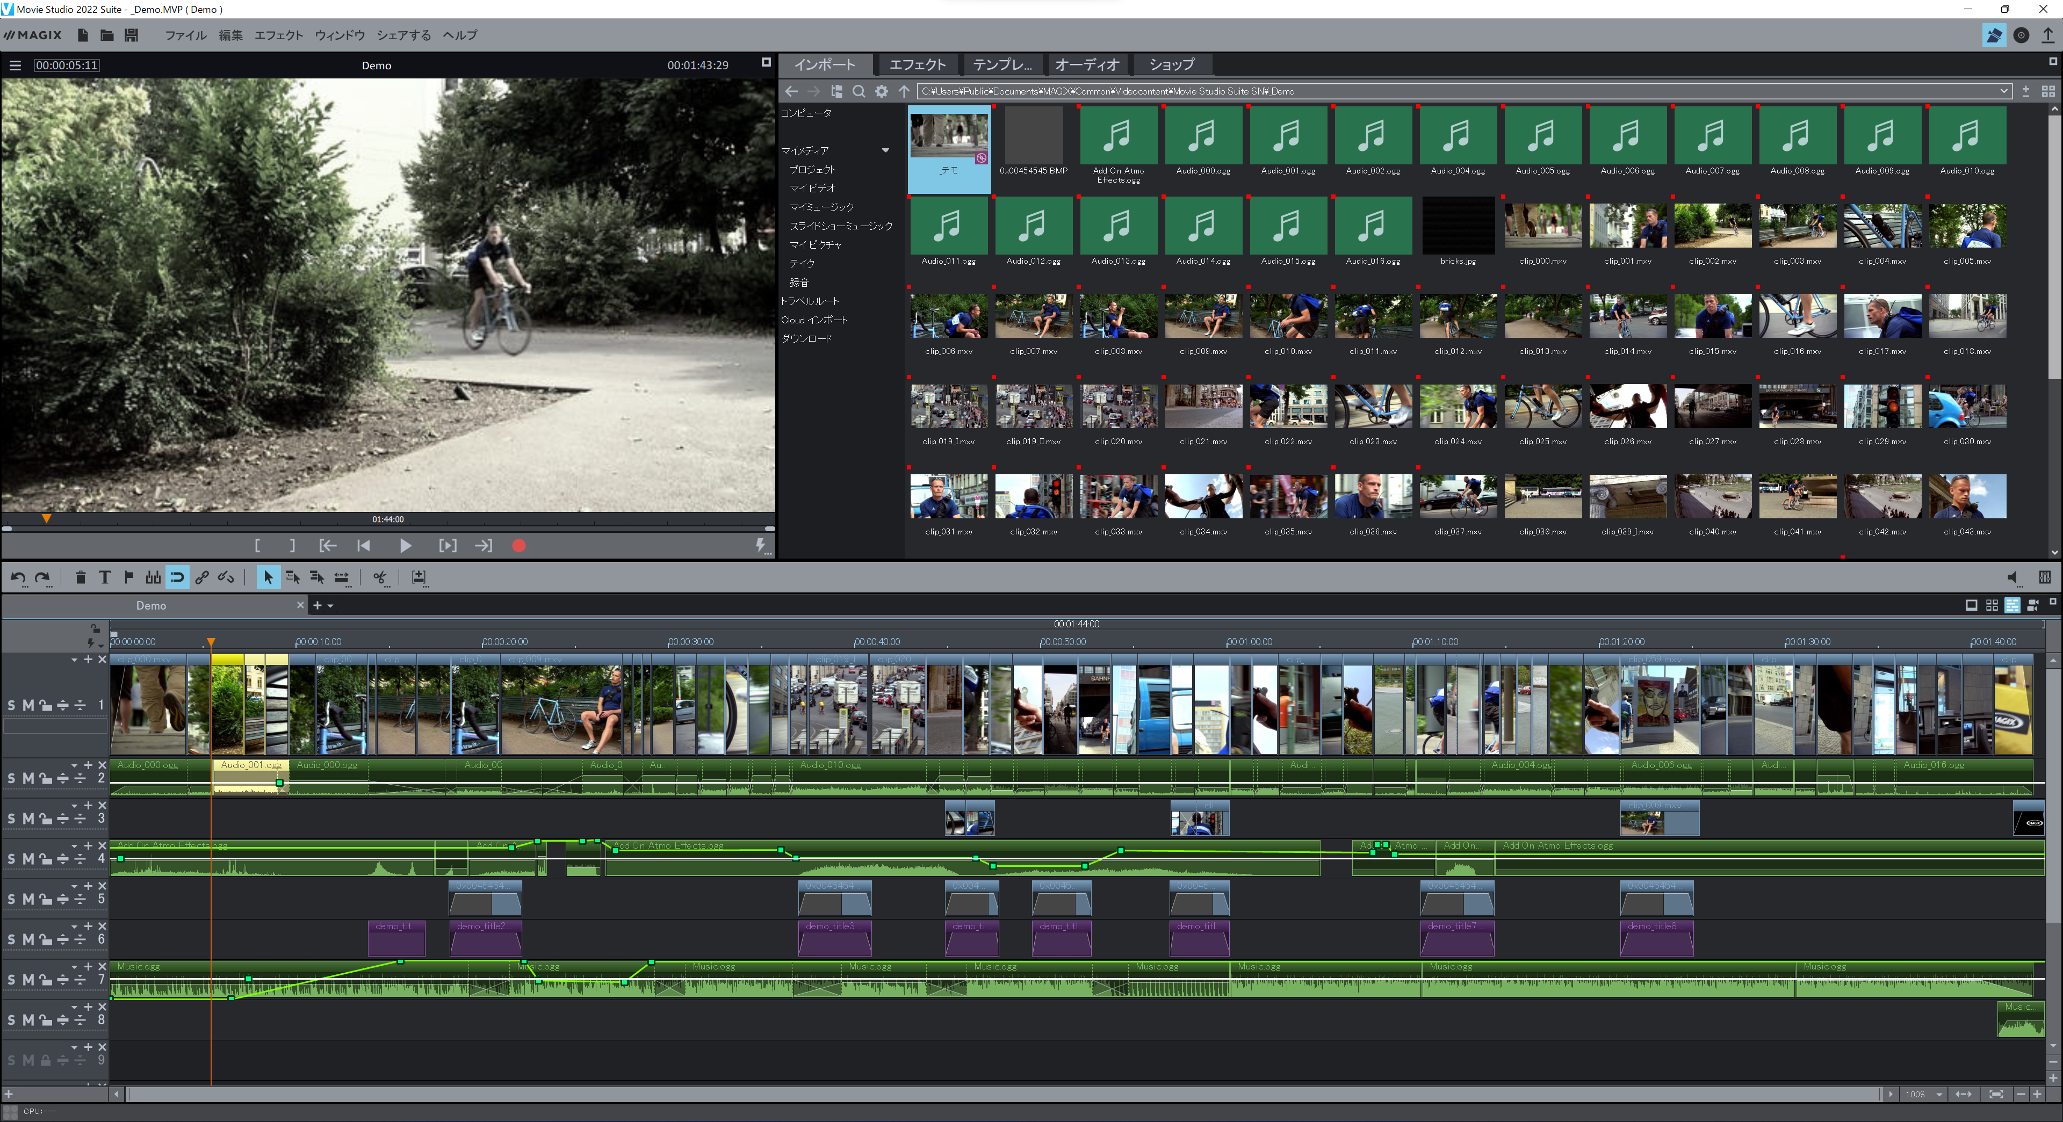Open the ファイル menu
This screenshot has width=2063, height=1122.
(x=185, y=35)
